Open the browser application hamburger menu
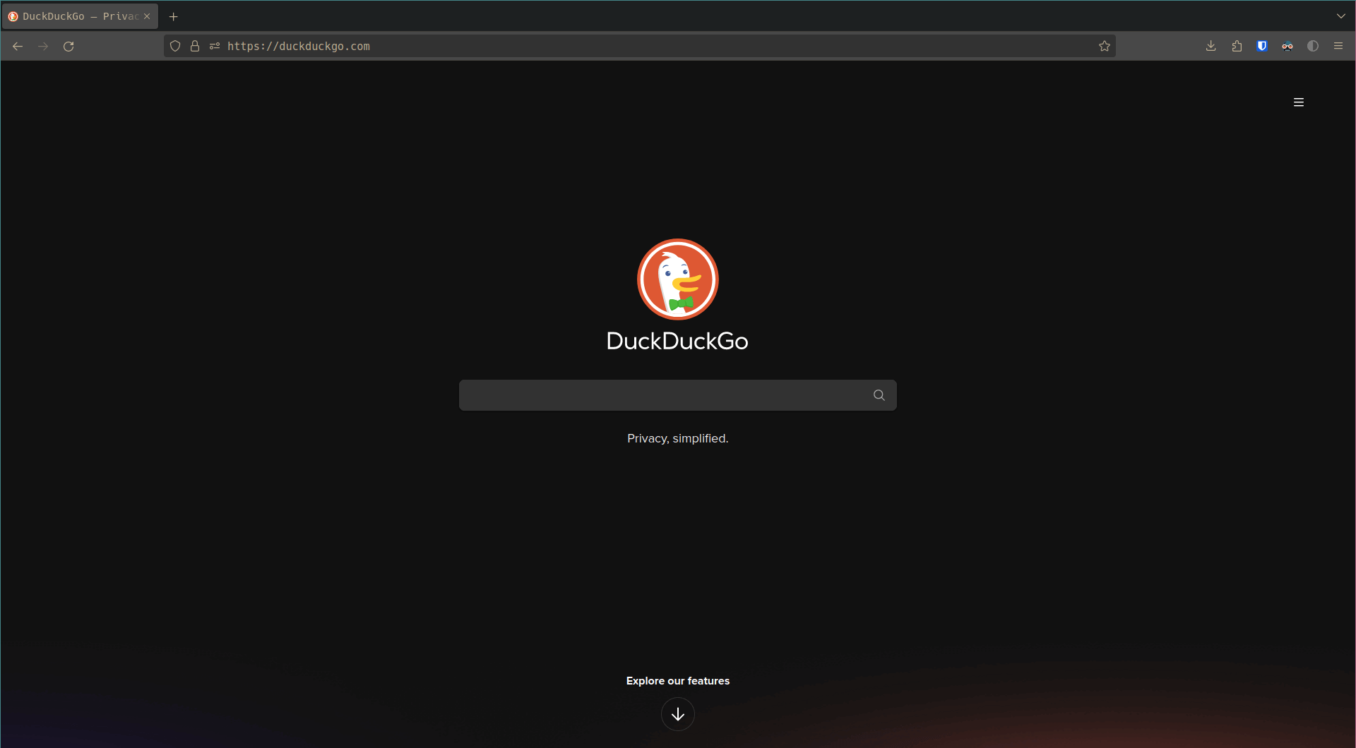The height and width of the screenshot is (748, 1356). click(x=1338, y=47)
